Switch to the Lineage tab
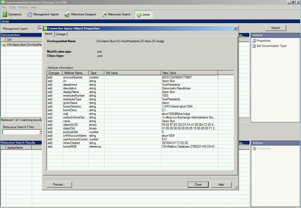Image resolution: width=301 pixels, height=208 pixels. tap(61, 34)
